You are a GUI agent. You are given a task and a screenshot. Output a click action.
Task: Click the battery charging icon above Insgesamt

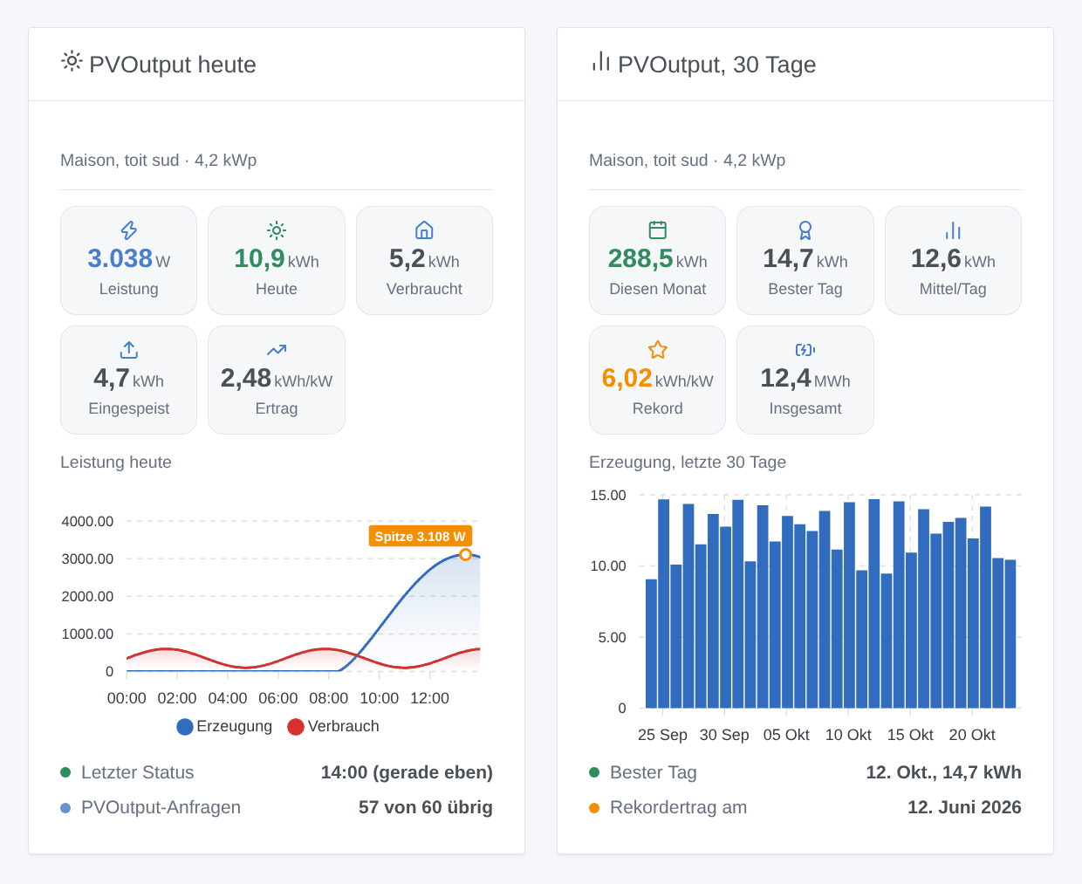(805, 350)
